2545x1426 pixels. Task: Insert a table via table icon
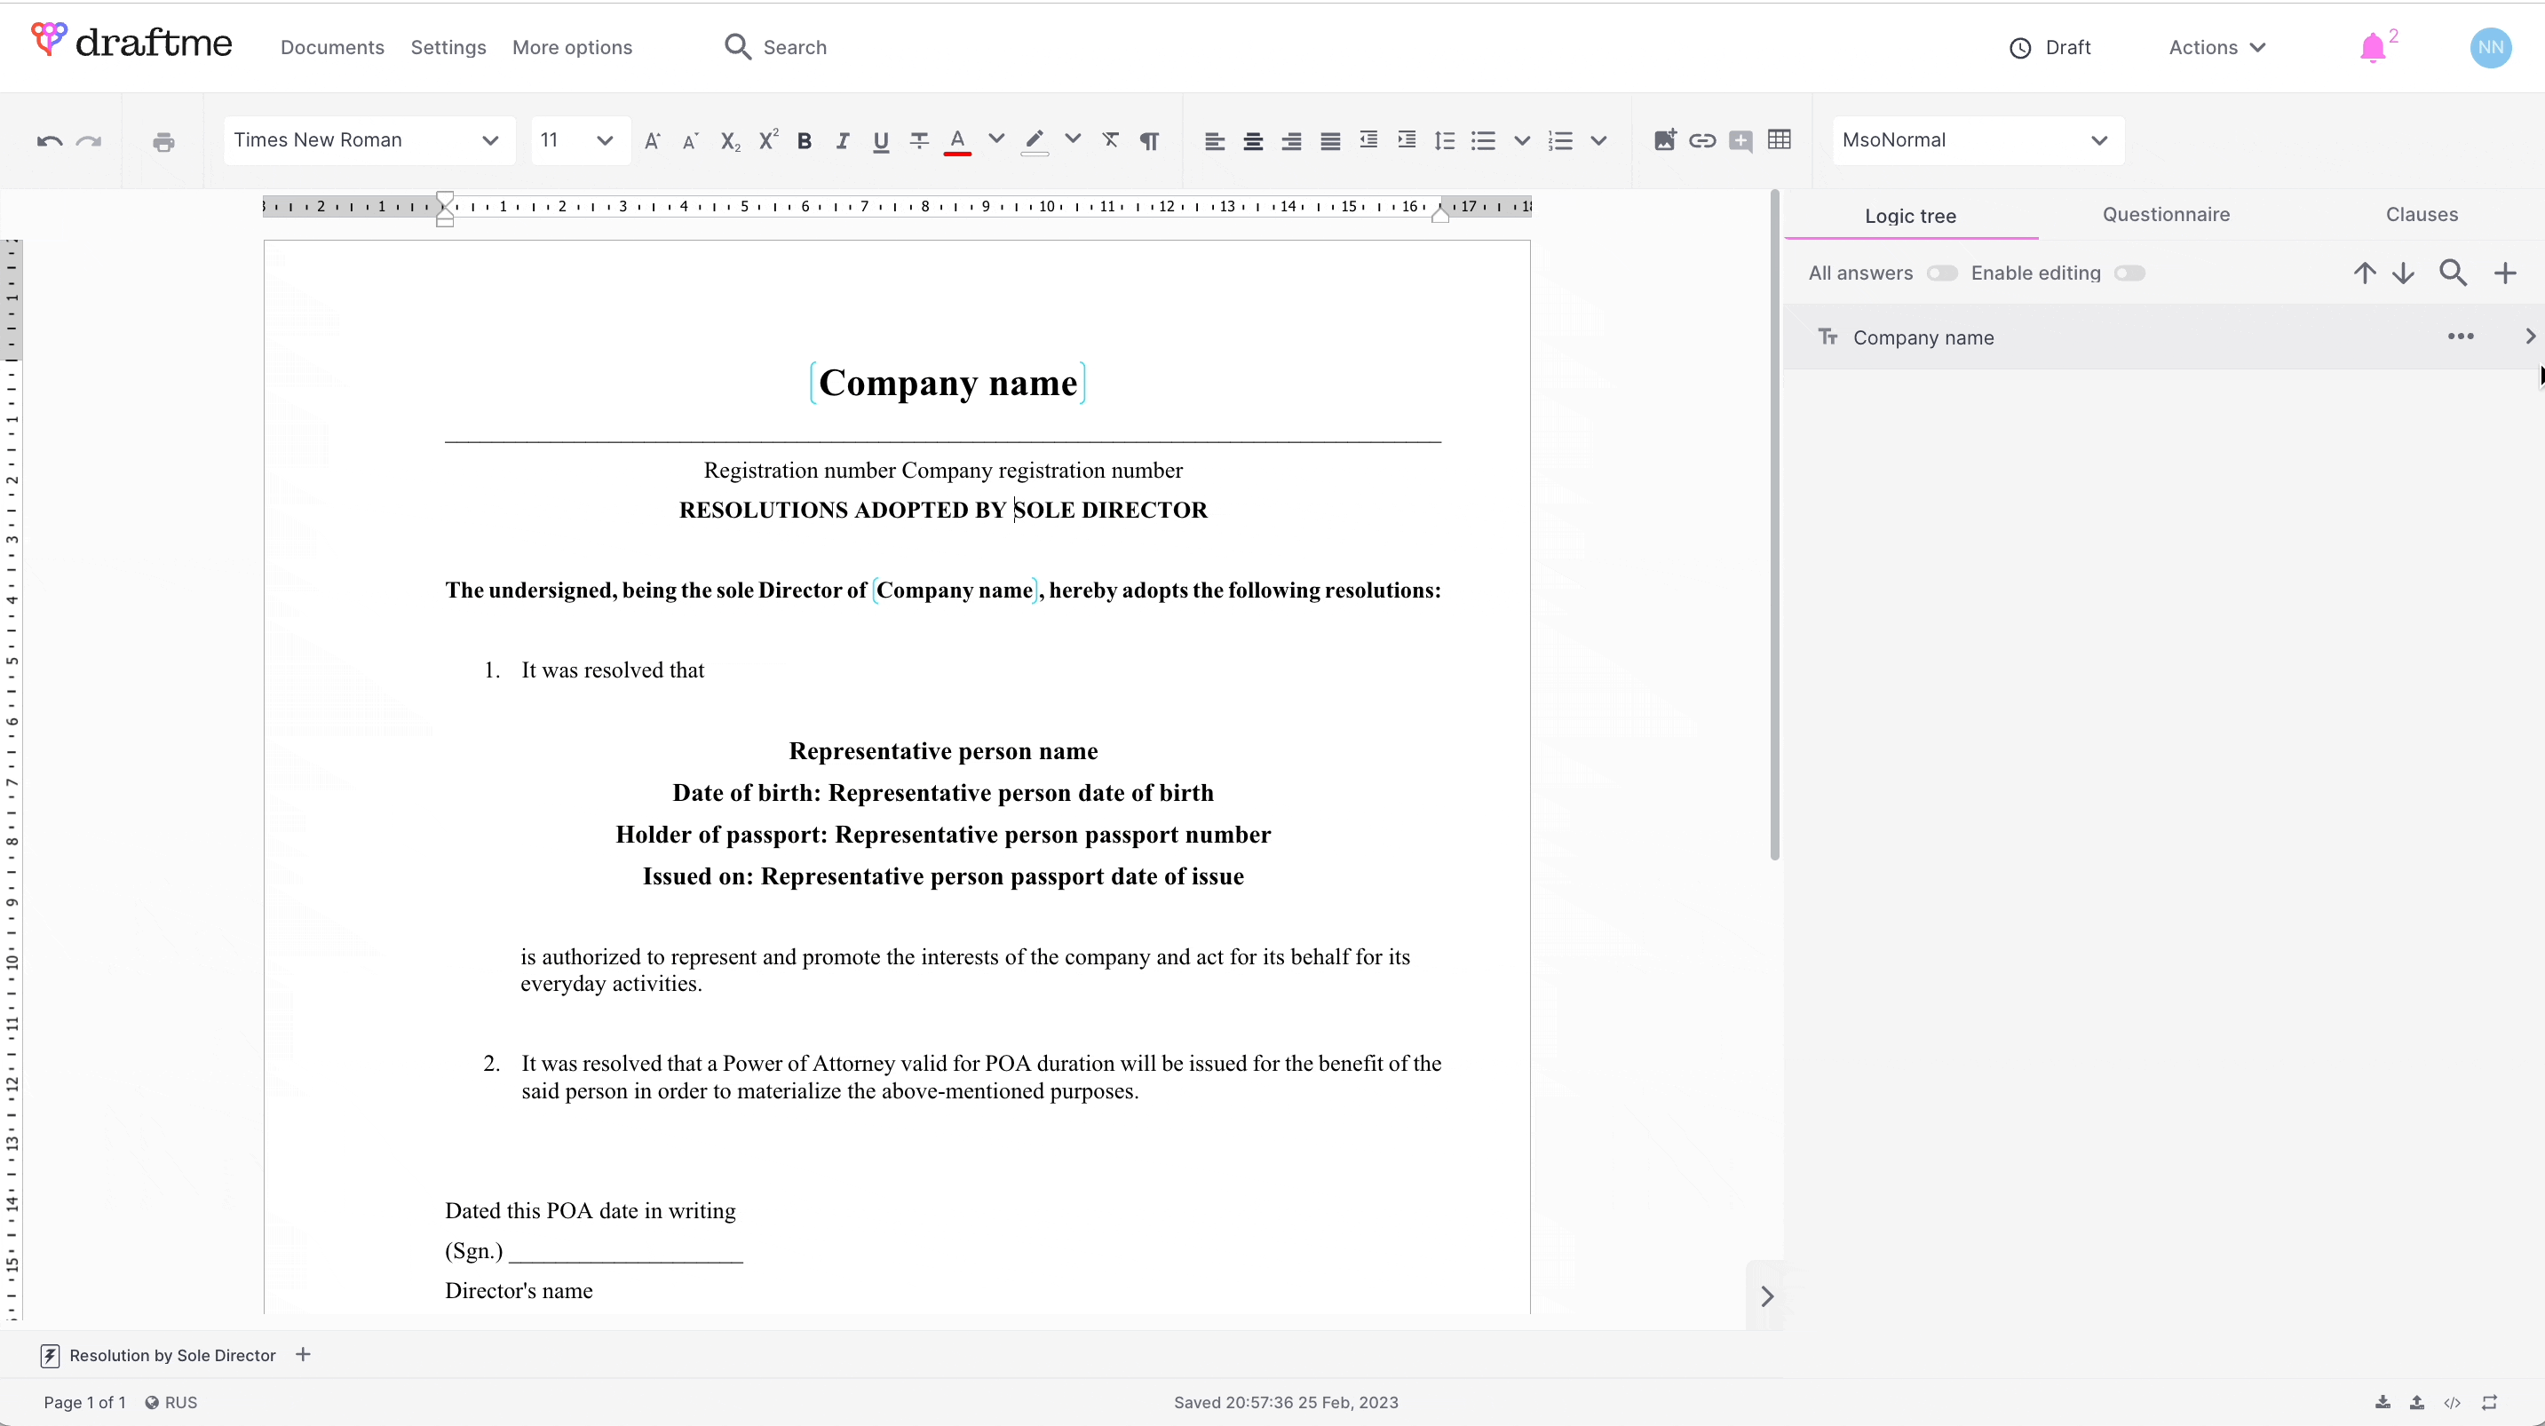1780,140
